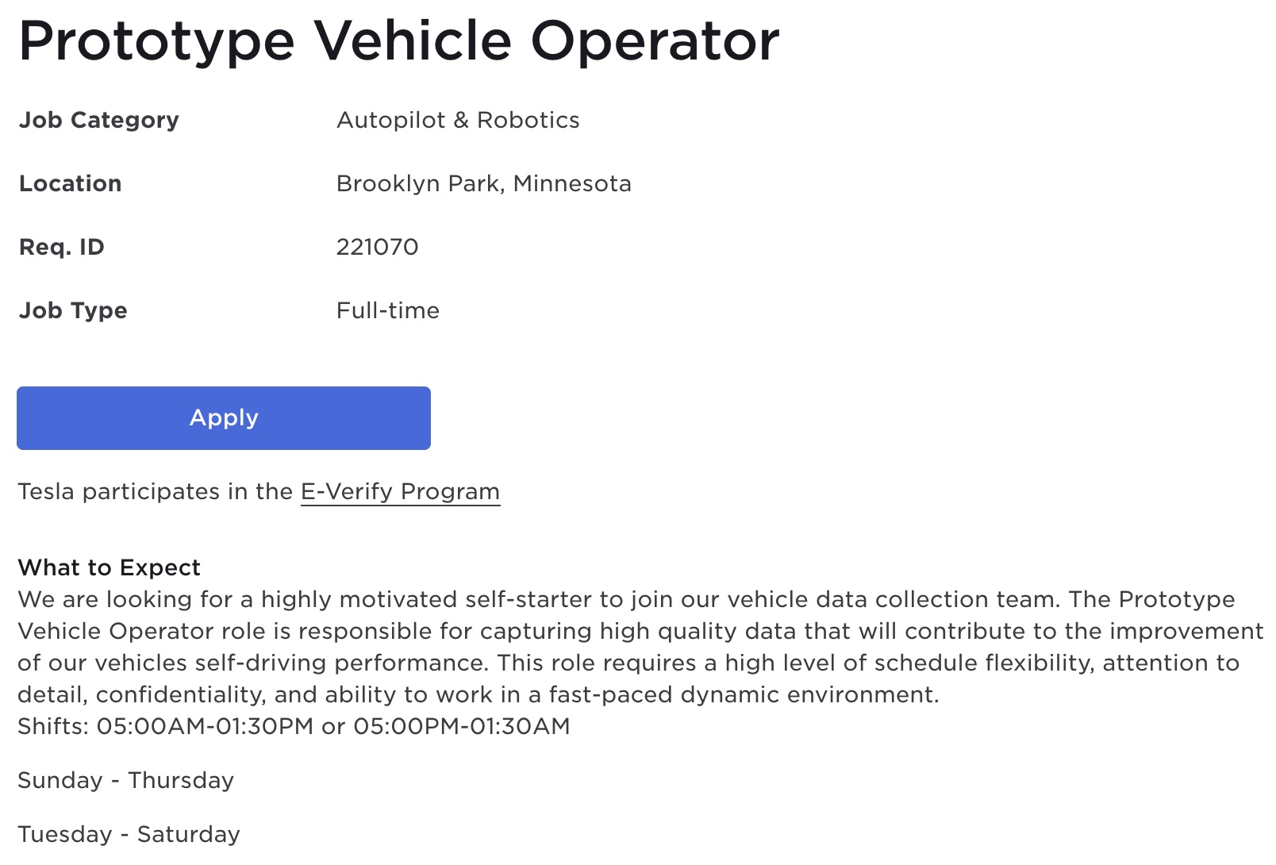Screen dimensions: 1276x865
Task: Click the Req. ID label
Action: [x=61, y=247]
